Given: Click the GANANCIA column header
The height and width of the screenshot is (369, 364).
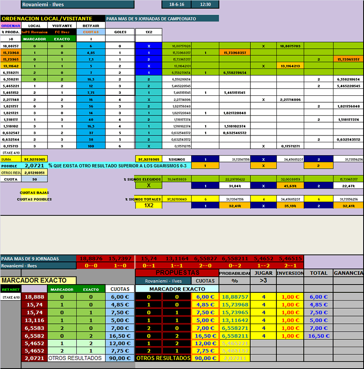Looking at the screenshot, I should 348,273.
